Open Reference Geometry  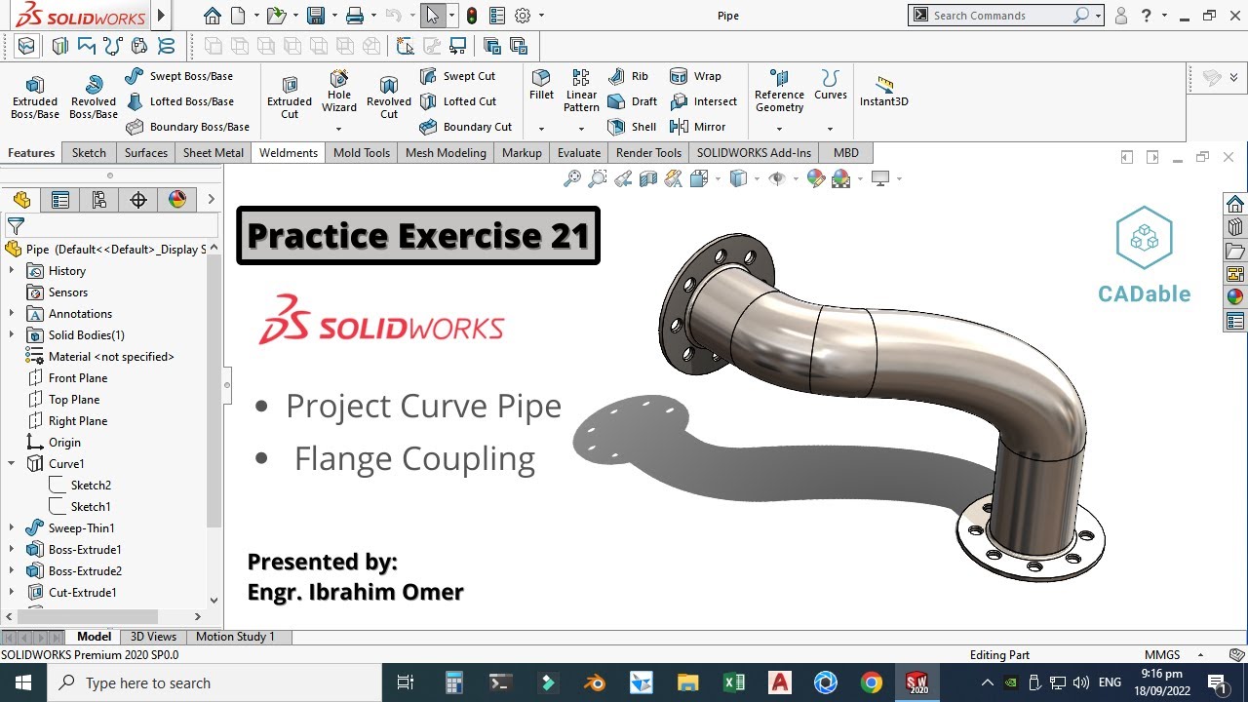pyautogui.click(x=779, y=92)
